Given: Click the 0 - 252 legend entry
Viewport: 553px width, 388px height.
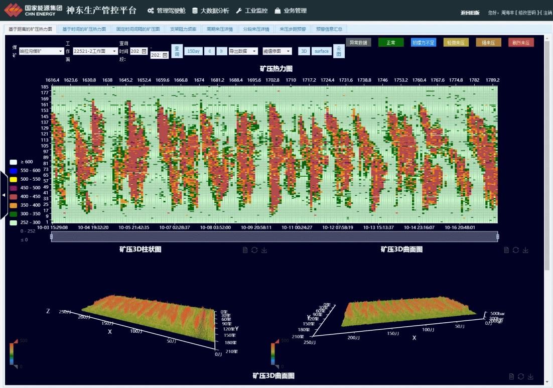Looking at the screenshot, I should coord(28,231).
